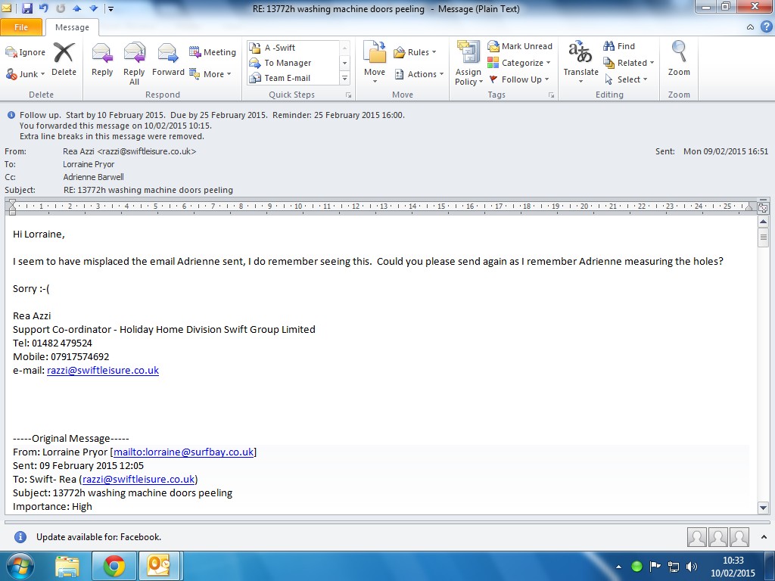Open Google Chrome from taskbar
The width and height of the screenshot is (775, 581).
tap(114, 566)
